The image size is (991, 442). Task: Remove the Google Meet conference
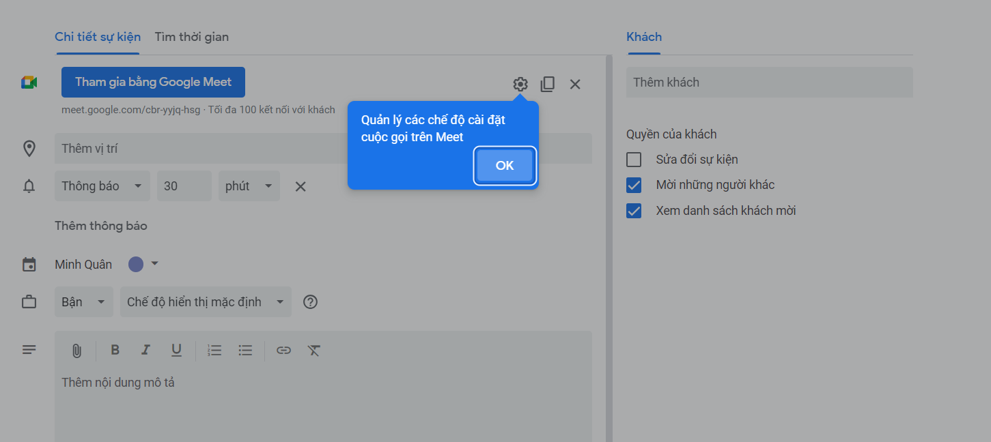coord(575,84)
